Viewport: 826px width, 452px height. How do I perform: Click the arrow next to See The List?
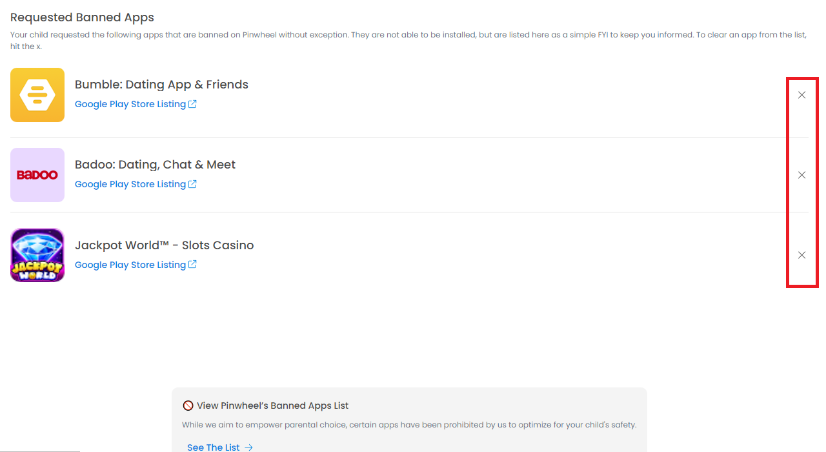point(248,447)
